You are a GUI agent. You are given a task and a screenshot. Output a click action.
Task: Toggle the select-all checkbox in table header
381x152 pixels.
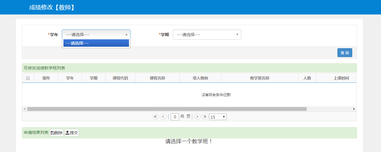[28, 78]
